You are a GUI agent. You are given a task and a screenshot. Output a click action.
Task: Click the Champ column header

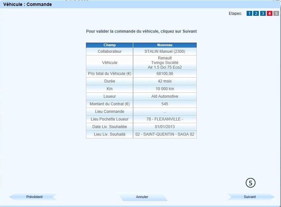[109, 45]
